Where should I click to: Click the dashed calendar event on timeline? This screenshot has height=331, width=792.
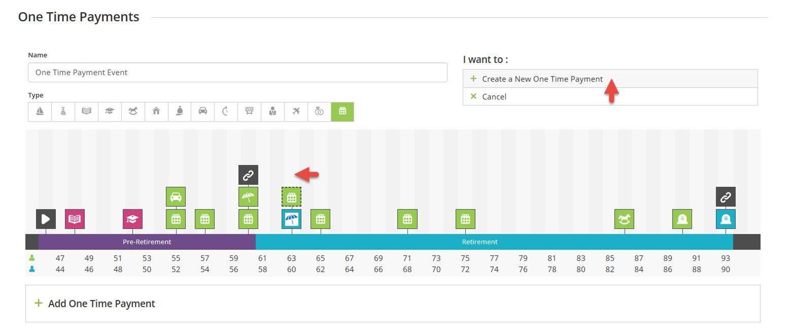coord(291,197)
